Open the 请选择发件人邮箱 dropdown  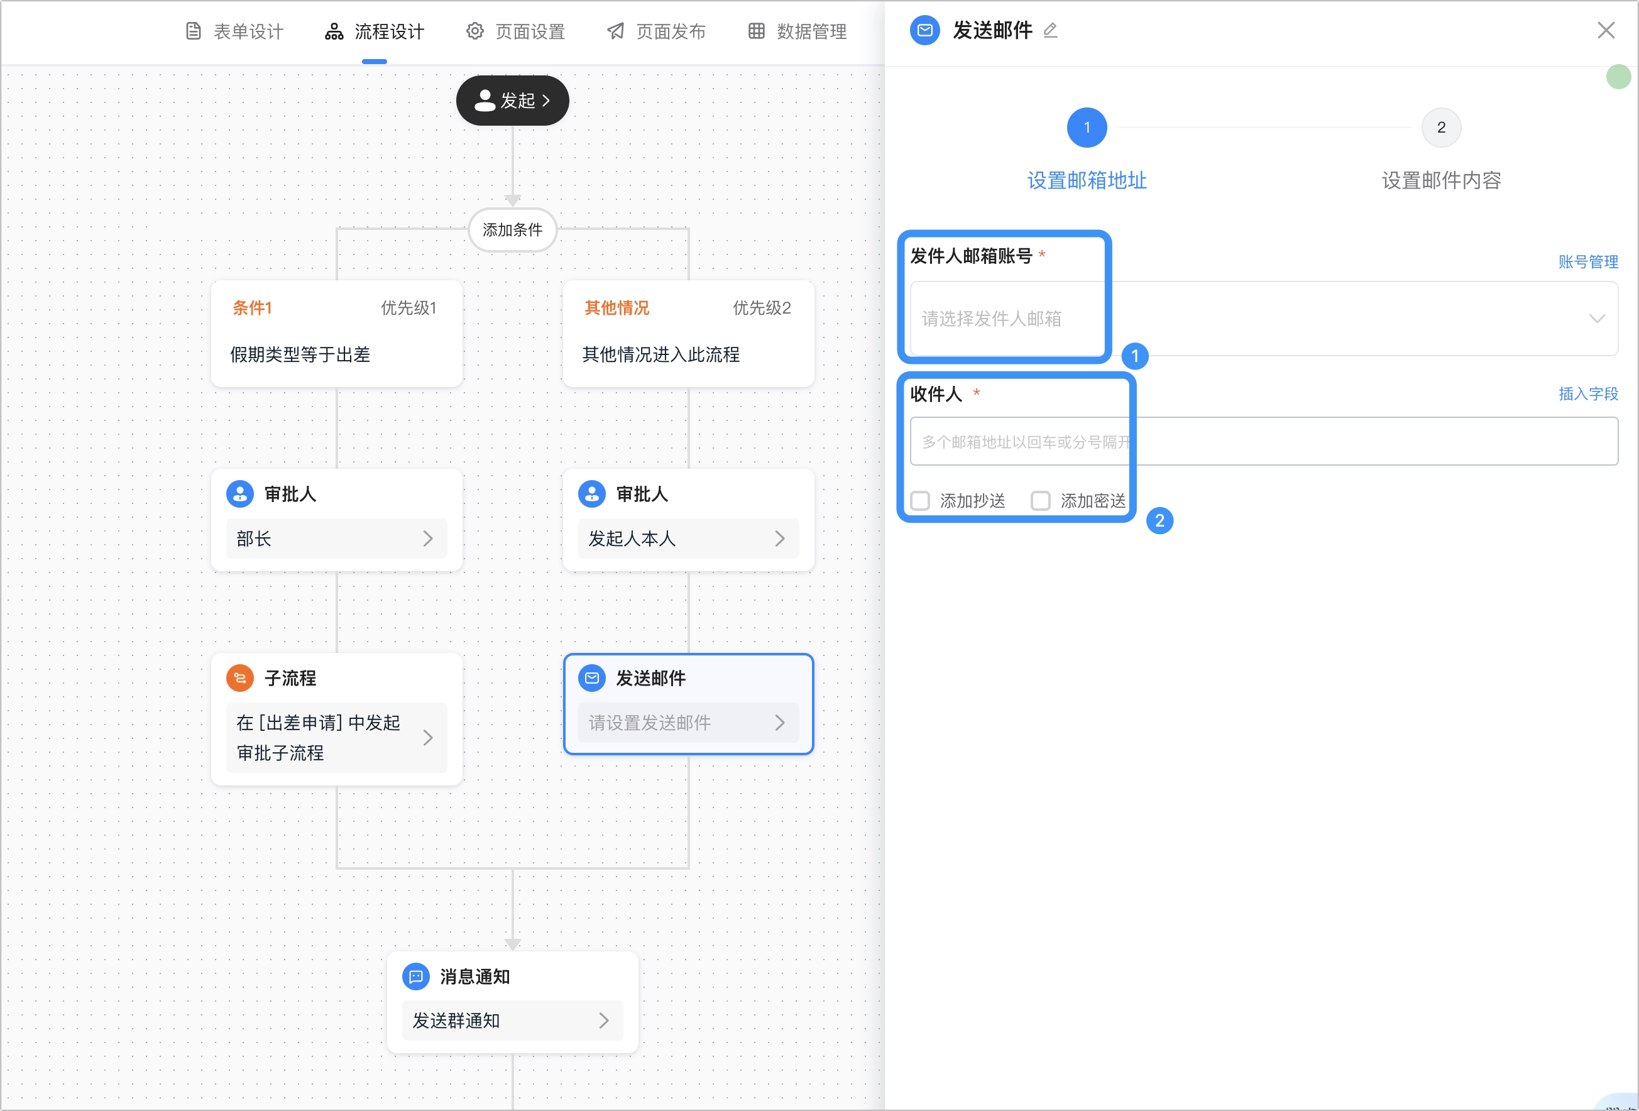point(1264,319)
